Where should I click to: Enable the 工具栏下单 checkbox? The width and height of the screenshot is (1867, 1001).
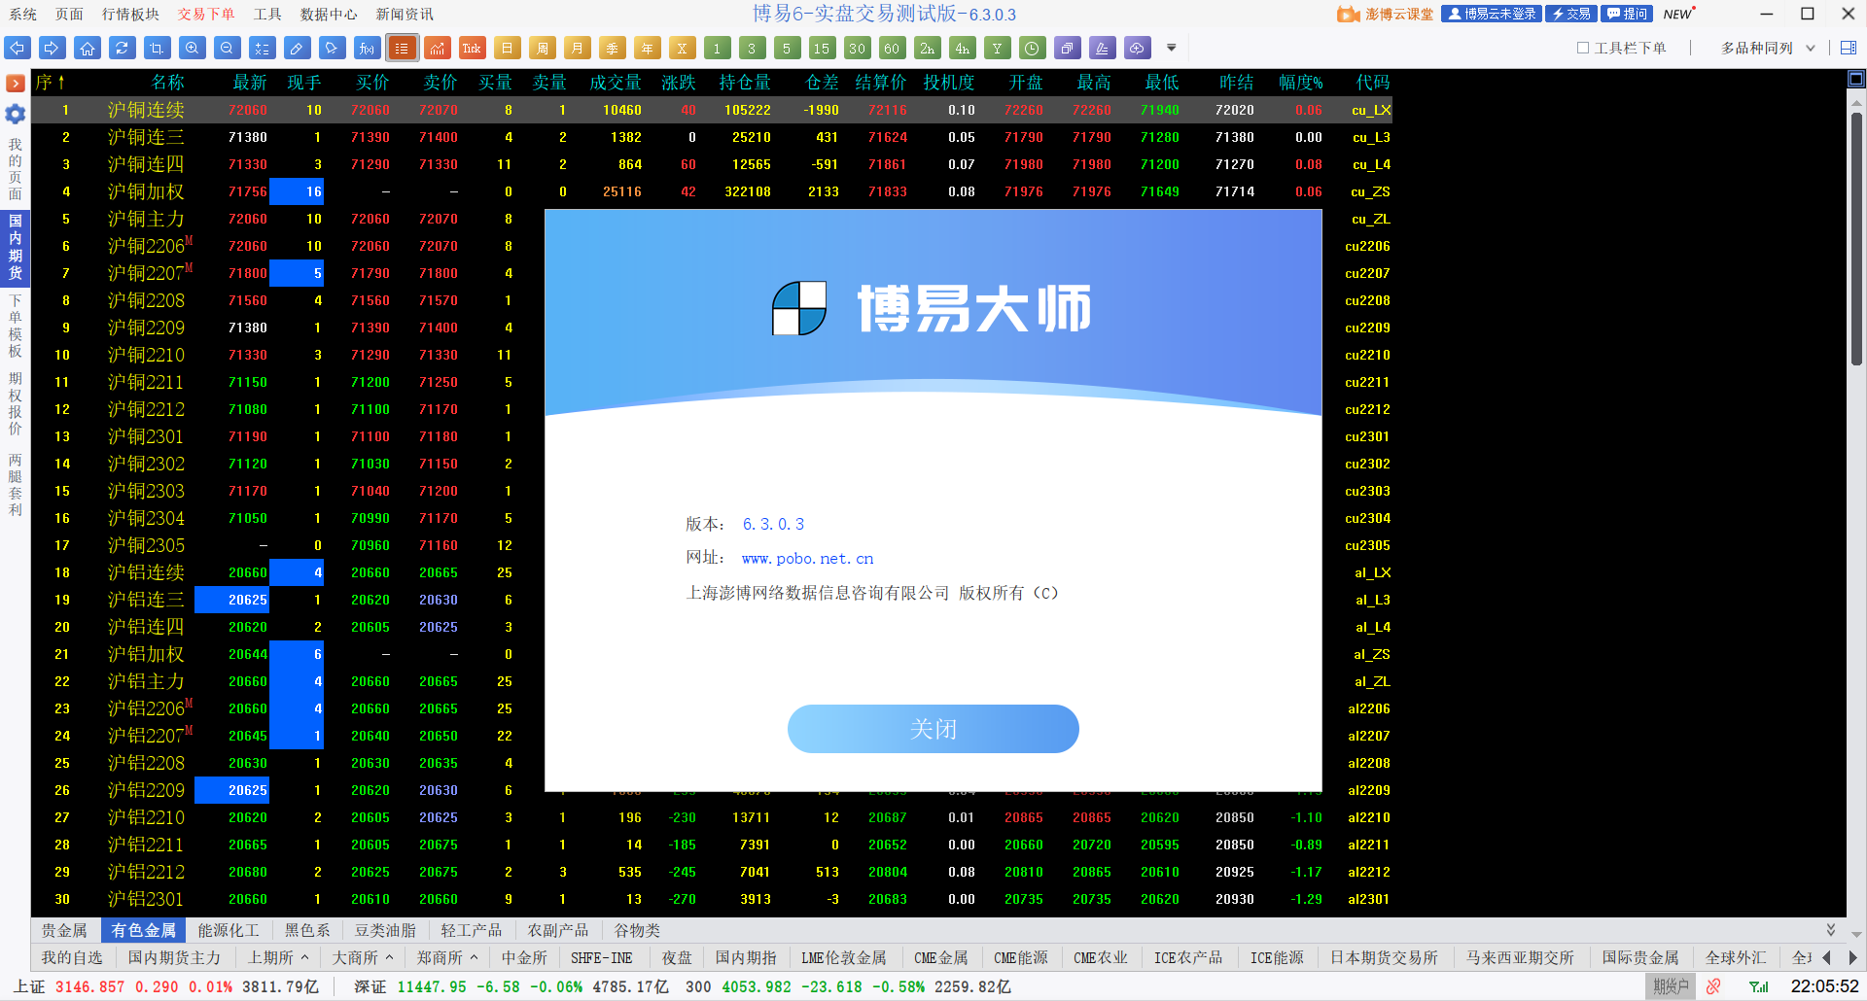(x=1583, y=47)
